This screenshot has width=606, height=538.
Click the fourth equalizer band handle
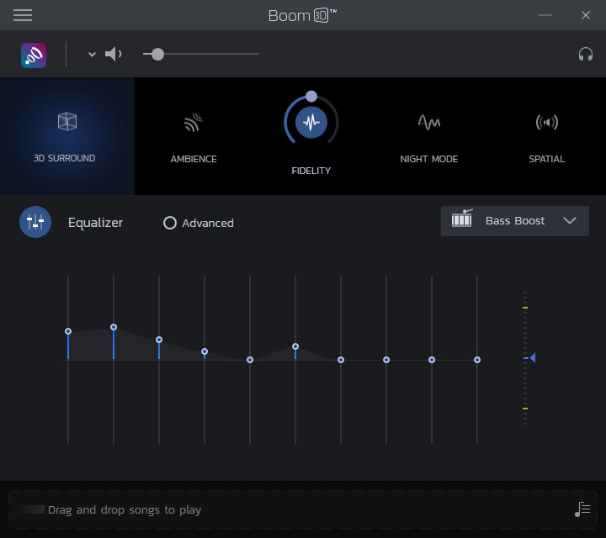click(205, 351)
